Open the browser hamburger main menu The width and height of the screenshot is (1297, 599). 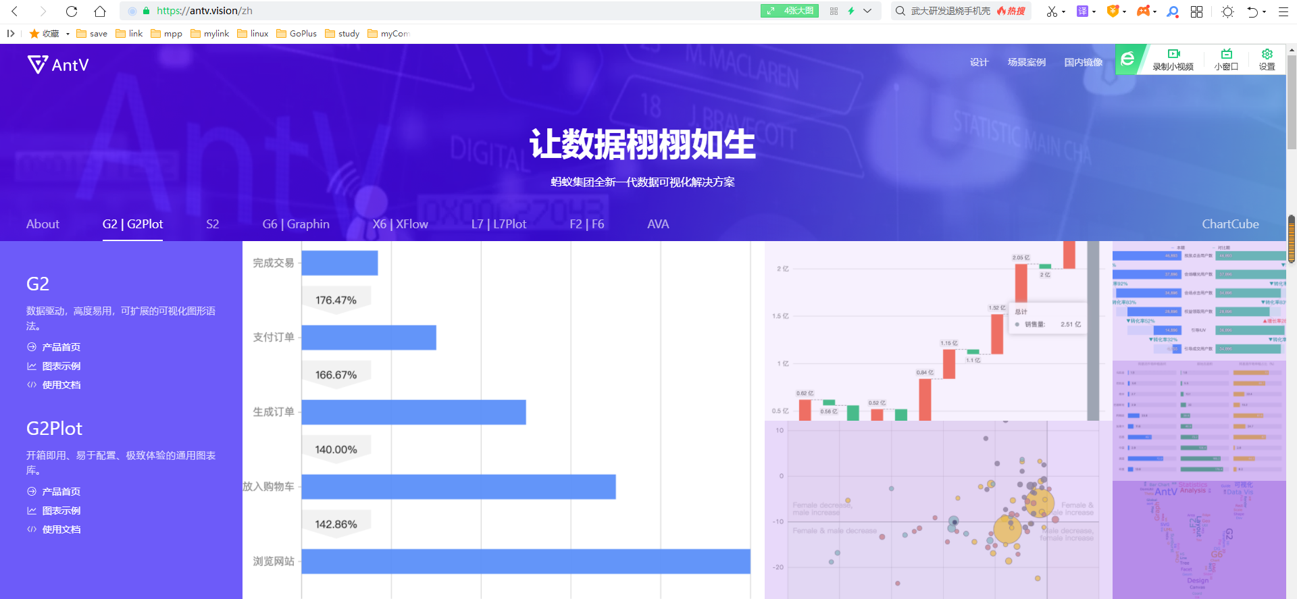click(1283, 11)
